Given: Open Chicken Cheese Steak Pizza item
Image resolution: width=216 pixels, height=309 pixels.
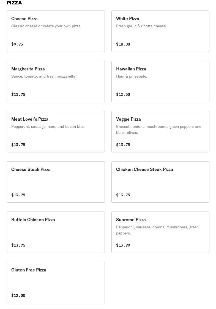Looking at the screenshot, I should 160,182.
